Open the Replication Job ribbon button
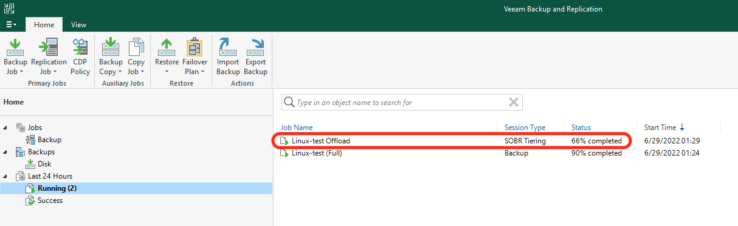 tap(49, 56)
